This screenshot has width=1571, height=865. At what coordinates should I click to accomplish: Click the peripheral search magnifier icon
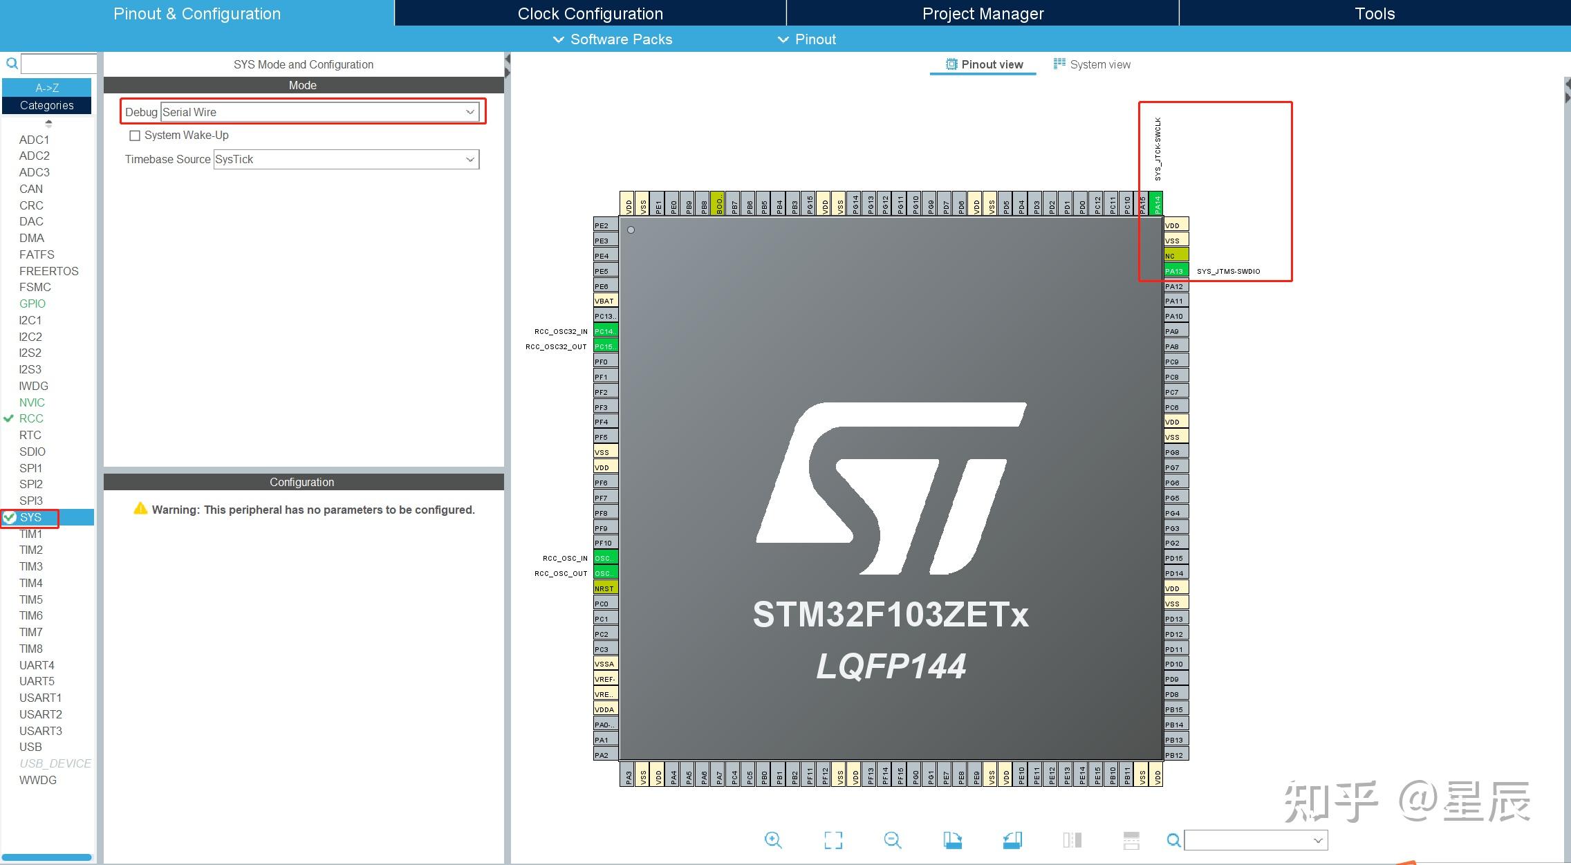pos(12,64)
